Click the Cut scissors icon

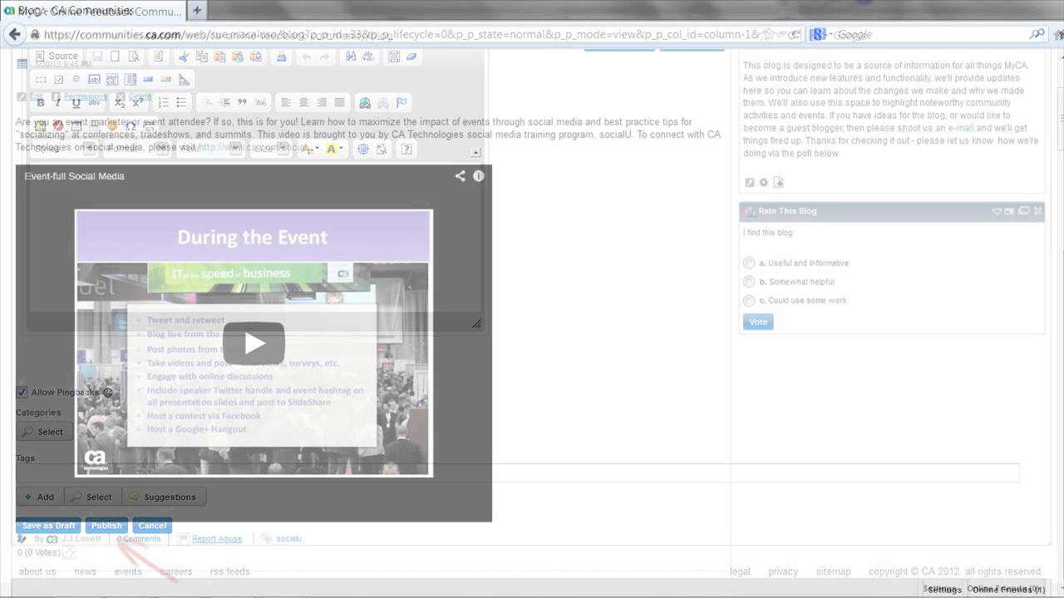click(x=183, y=56)
